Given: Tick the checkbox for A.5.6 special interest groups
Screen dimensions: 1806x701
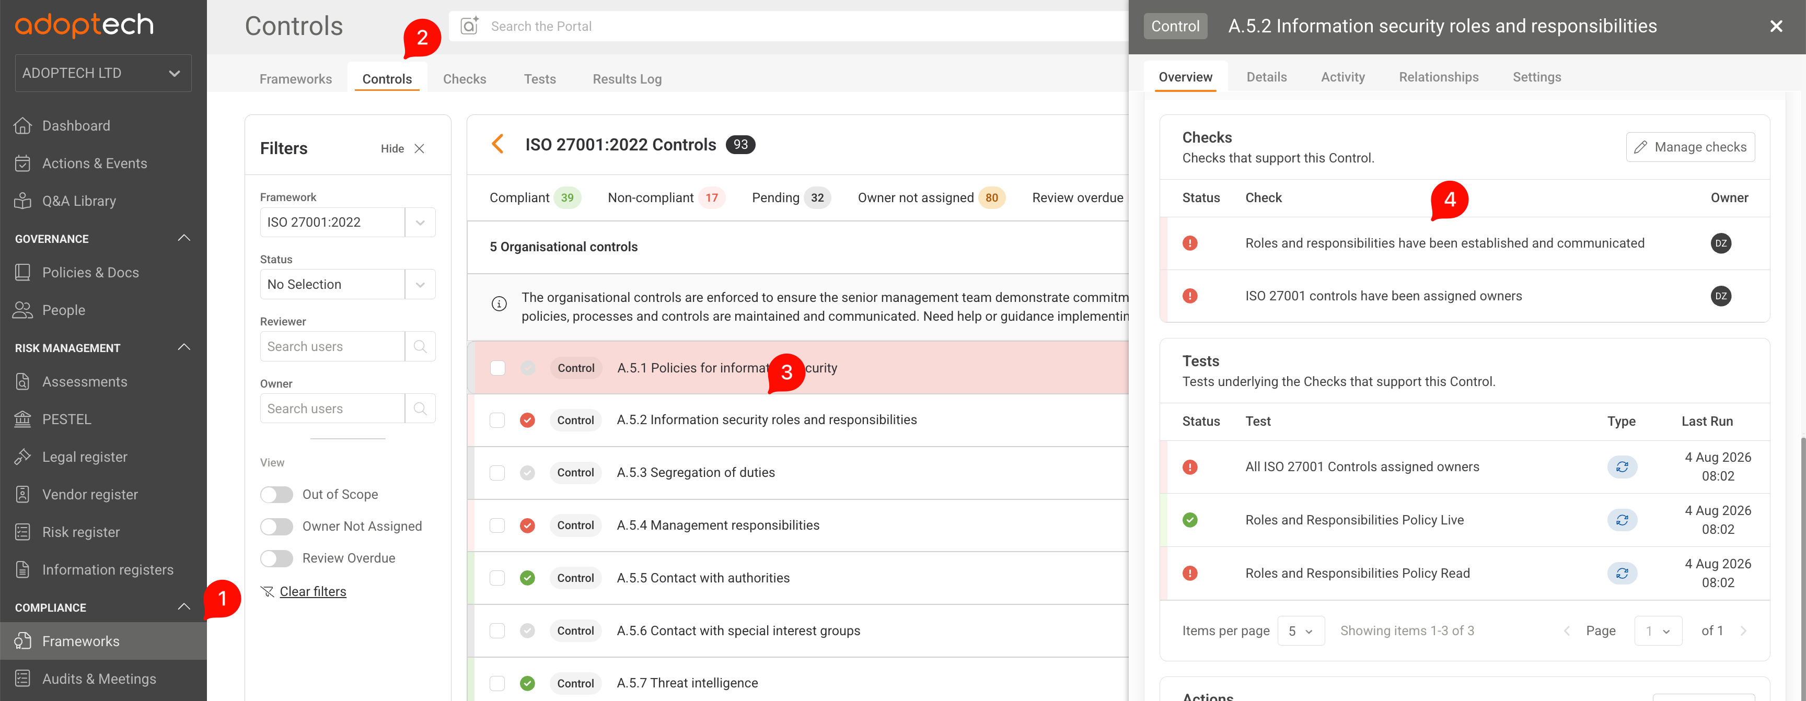Looking at the screenshot, I should 497,631.
